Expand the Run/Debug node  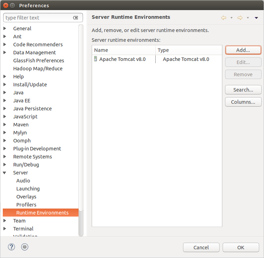(x=5, y=165)
